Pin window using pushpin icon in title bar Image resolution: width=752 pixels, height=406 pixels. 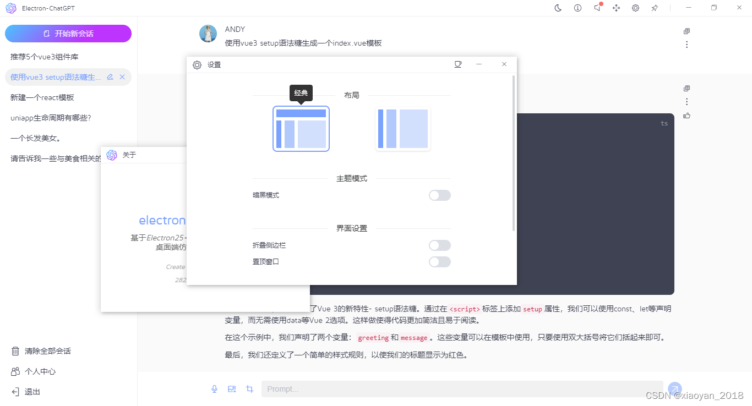click(x=655, y=8)
